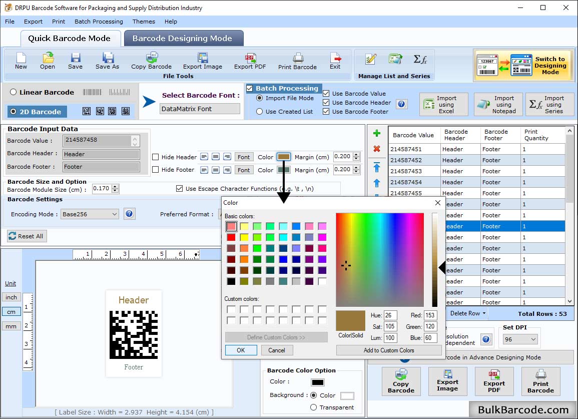This screenshot has width=578, height=419.
Task: Select the cm unit button
Action: pyautogui.click(x=11, y=312)
